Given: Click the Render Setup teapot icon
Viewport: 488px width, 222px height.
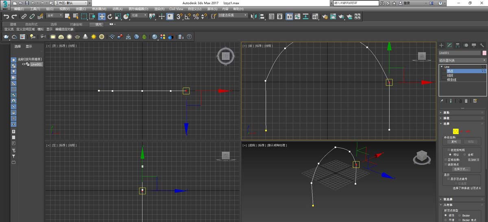Looking at the screenshot, I should point(325,17).
